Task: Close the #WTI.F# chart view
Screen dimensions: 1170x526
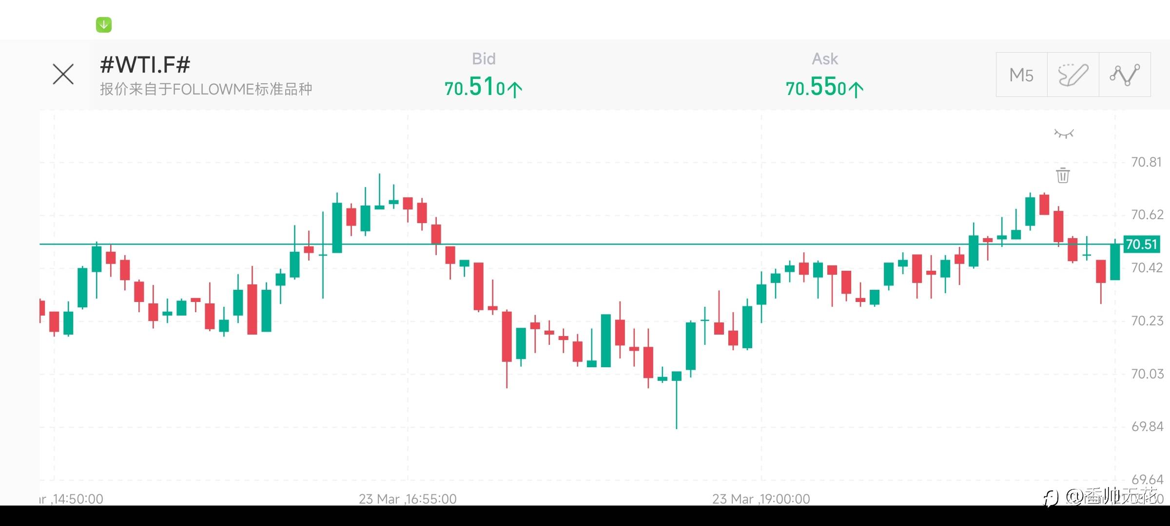Action: tap(63, 75)
